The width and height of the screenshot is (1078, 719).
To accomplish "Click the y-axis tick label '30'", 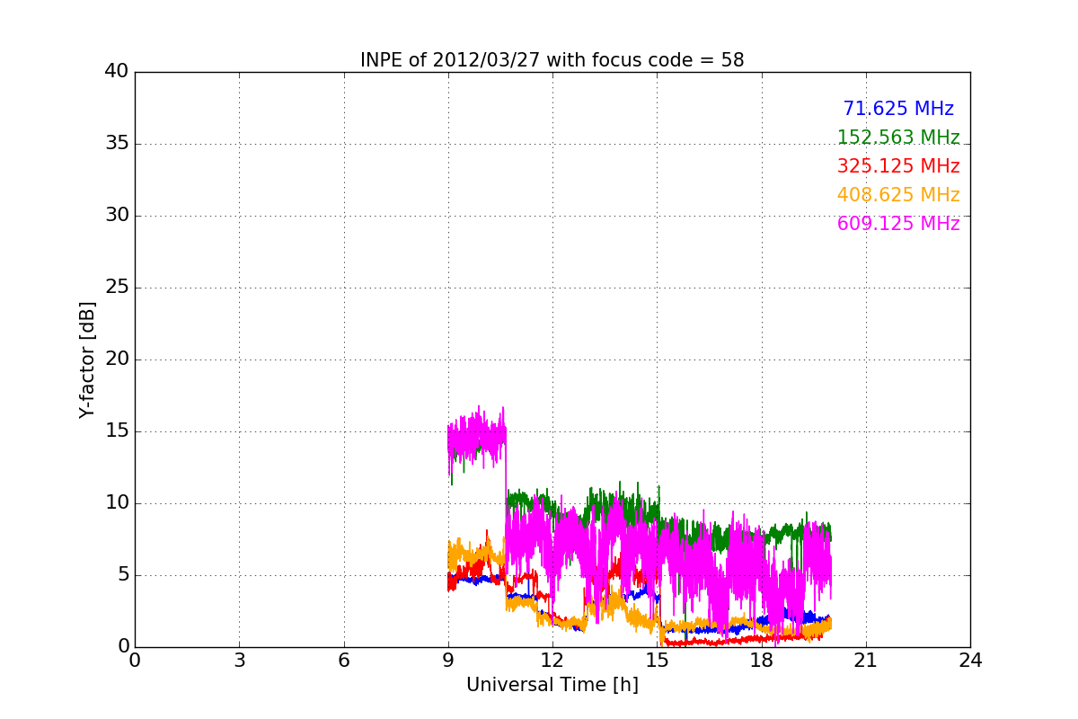I will (x=117, y=216).
